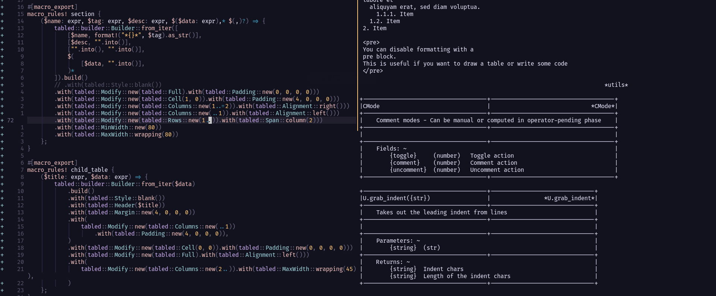
Task: Click 'MinWidth::new(80)' in the code
Action: (x=129, y=127)
